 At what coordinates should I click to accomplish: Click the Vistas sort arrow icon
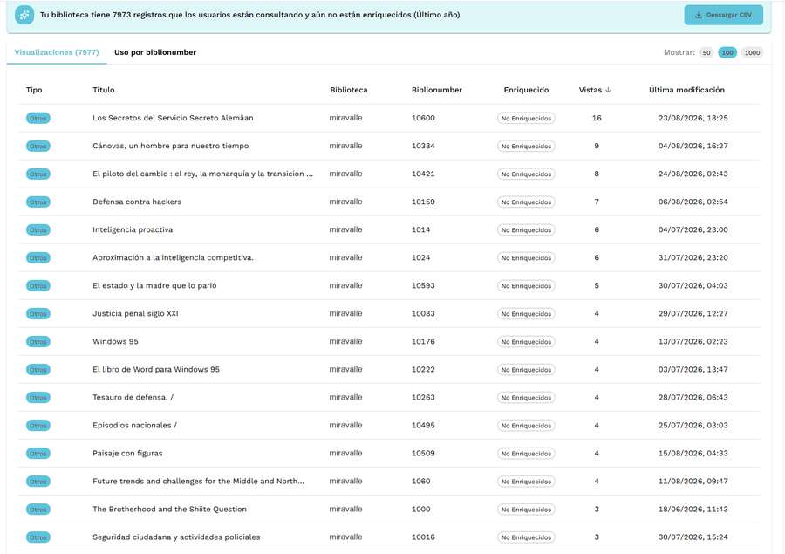pyautogui.click(x=608, y=90)
